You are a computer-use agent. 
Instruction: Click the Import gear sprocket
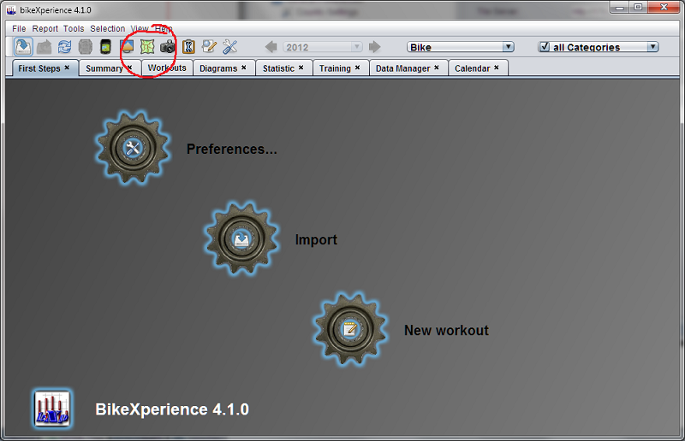click(241, 238)
